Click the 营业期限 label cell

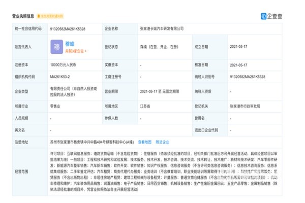pyautogui.click(x=120, y=91)
